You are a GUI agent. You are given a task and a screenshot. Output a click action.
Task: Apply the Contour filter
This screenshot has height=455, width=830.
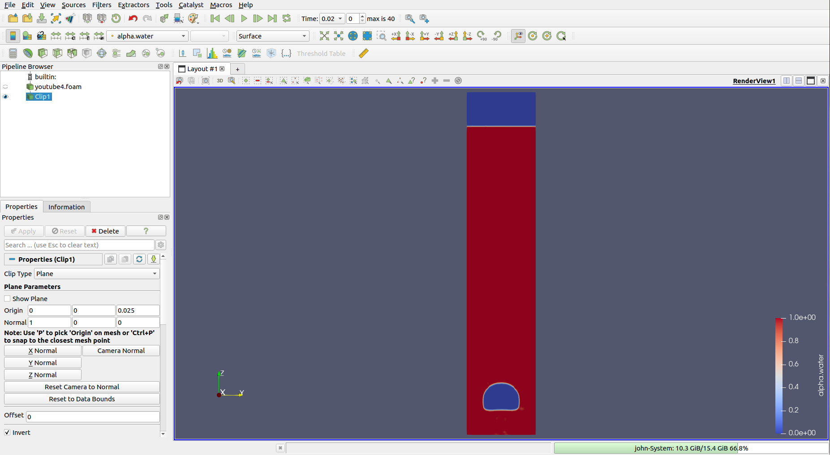28,53
